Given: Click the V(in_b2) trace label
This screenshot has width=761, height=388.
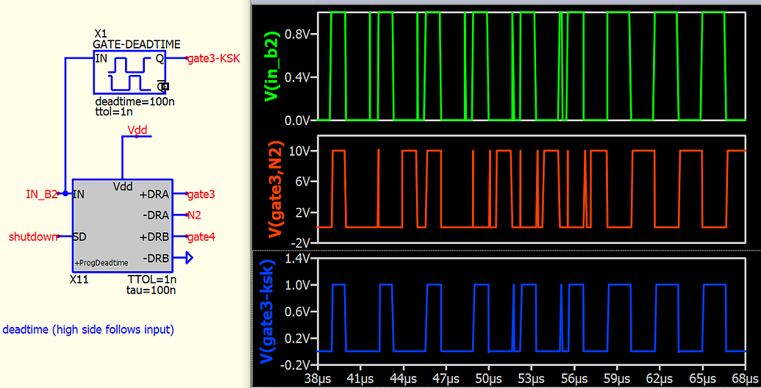Looking at the screenshot, I should point(274,66).
